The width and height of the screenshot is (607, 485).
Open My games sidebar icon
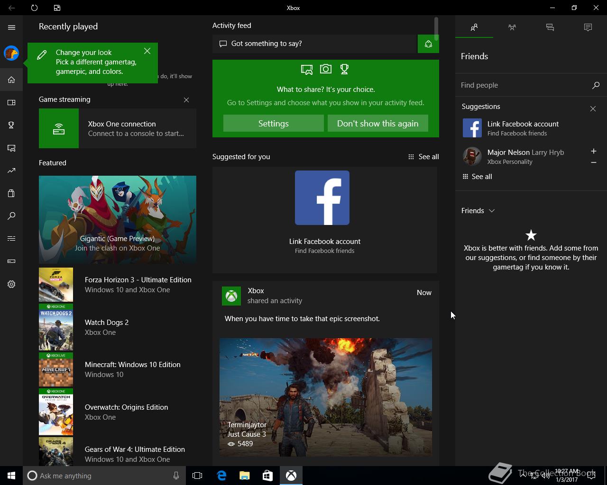[11, 102]
